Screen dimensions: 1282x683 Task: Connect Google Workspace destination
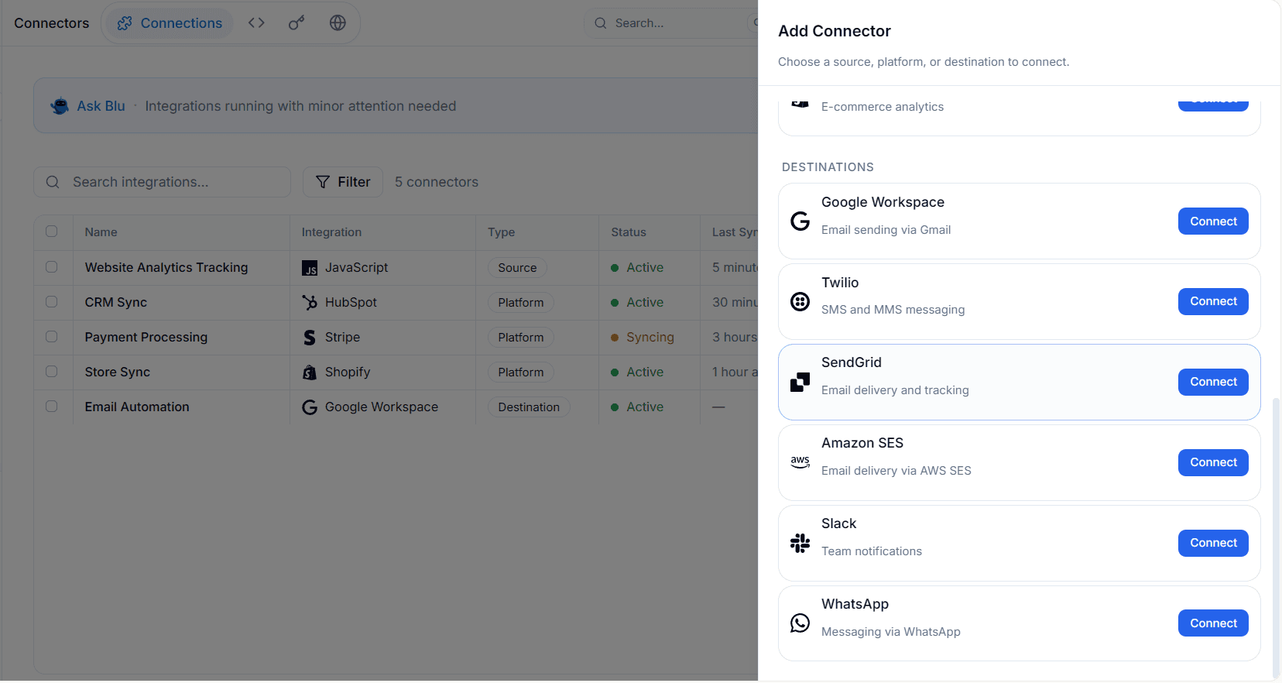(1213, 221)
